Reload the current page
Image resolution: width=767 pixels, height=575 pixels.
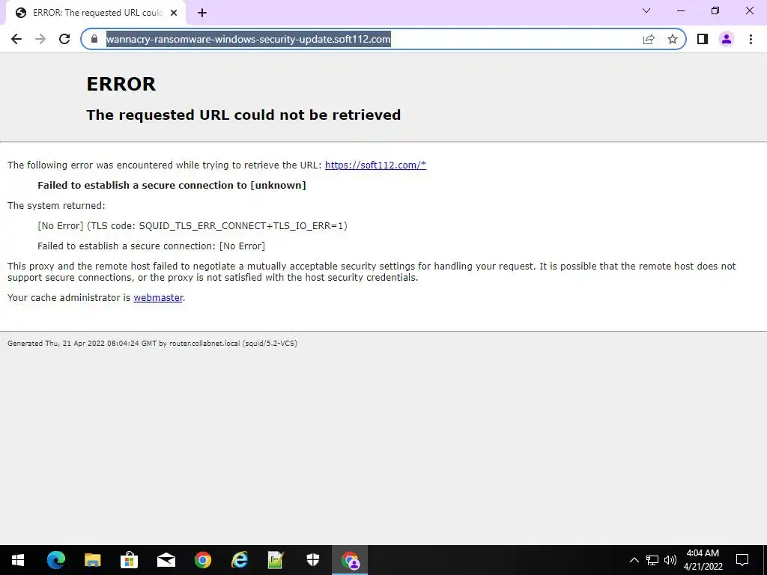click(x=64, y=39)
